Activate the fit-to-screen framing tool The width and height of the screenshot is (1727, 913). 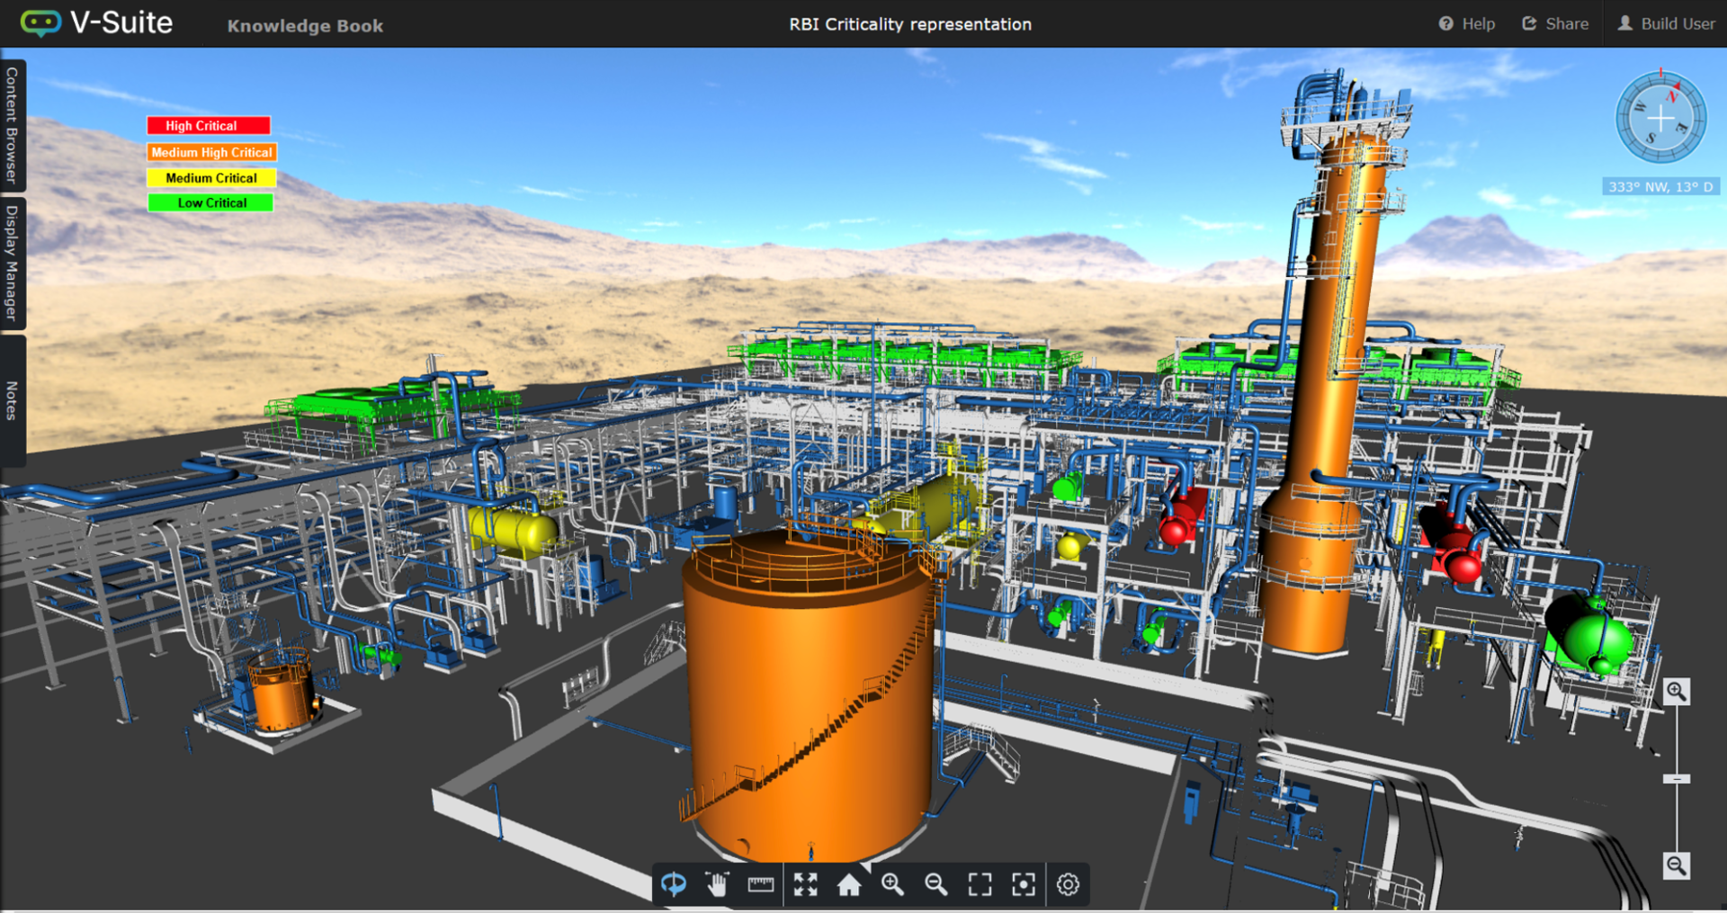980,884
